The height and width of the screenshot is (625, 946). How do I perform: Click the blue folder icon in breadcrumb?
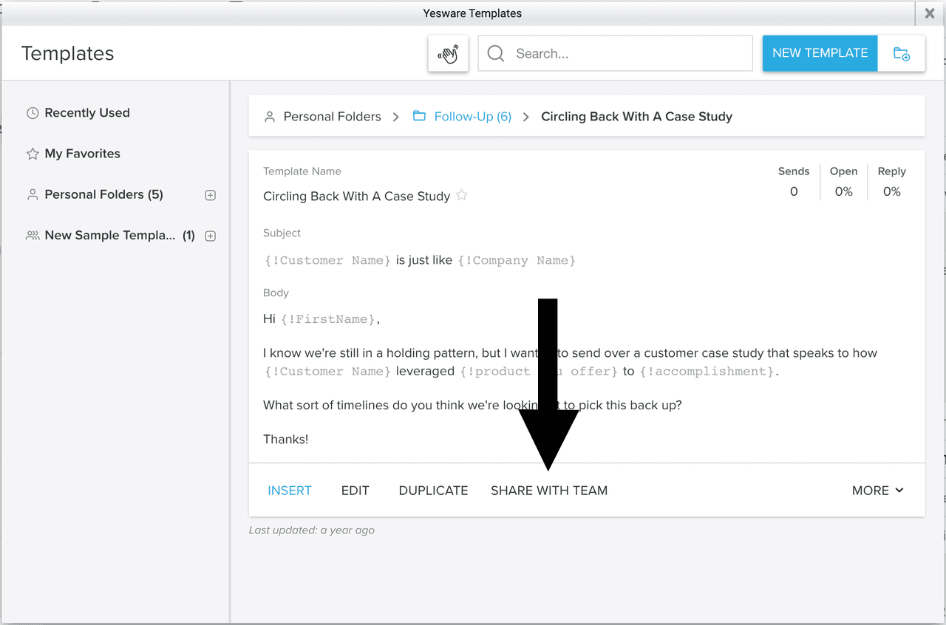point(419,116)
